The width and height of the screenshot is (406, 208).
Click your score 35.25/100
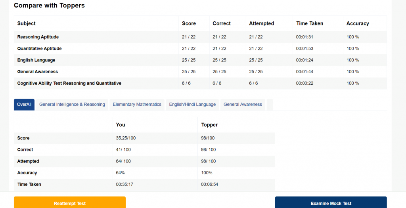(x=126, y=138)
